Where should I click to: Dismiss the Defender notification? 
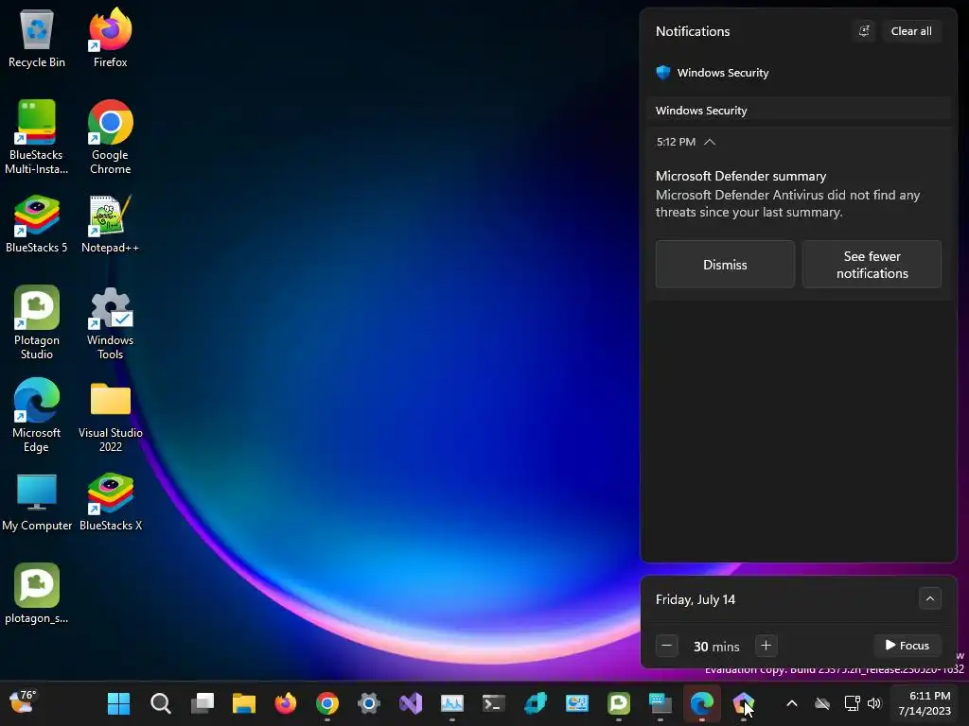[725, 265]
